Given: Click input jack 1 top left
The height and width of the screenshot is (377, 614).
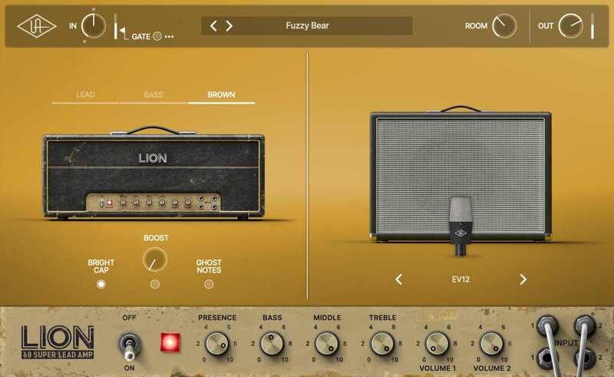Looking at the screenshot, I should pos(547,326).
